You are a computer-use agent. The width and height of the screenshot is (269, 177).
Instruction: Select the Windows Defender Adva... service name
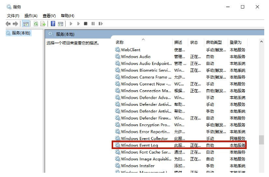point(146,97)
